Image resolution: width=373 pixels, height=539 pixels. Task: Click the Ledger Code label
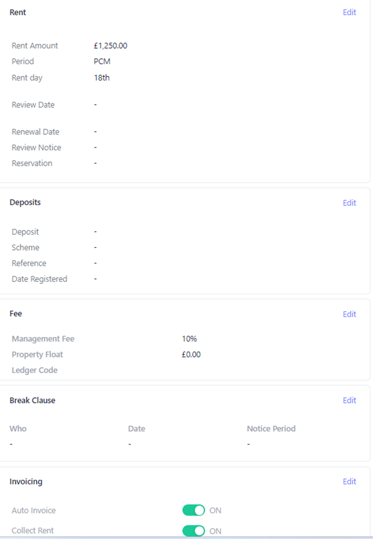[35, 370]
